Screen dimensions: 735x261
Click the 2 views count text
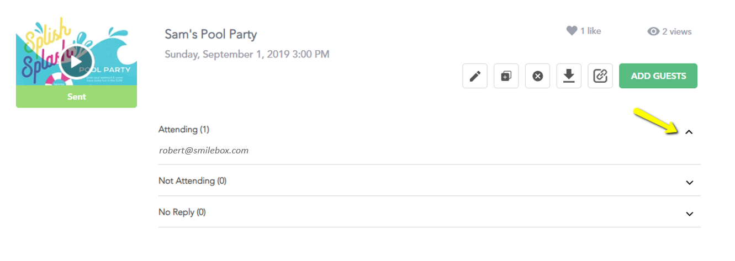pyautogui.click(x=677, y=31)
